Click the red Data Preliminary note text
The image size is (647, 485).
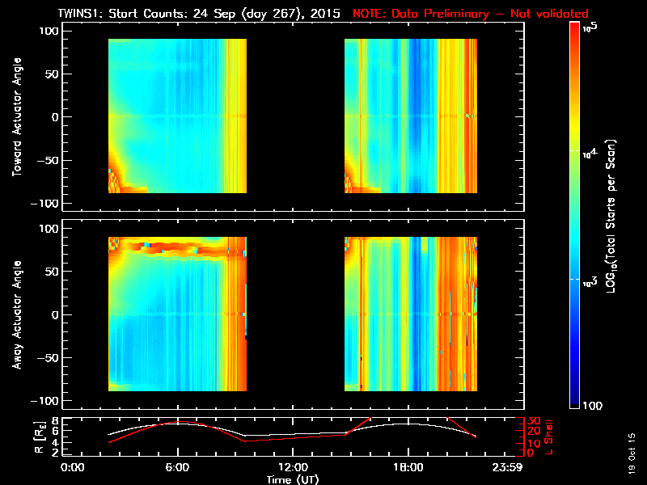tap(471, 14)
